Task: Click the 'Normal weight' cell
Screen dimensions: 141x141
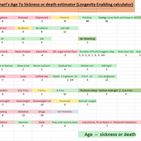Action: point(87,101)
